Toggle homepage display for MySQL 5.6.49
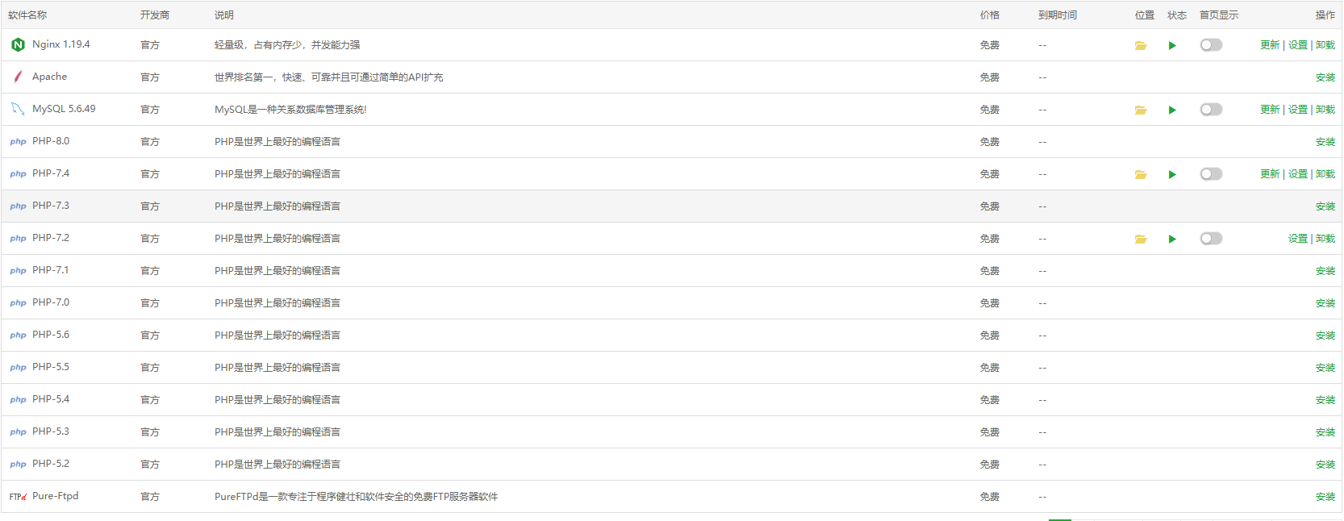Image resolution: width=1344 pixels, height=521 pixels. click(x=1211, y=110)
